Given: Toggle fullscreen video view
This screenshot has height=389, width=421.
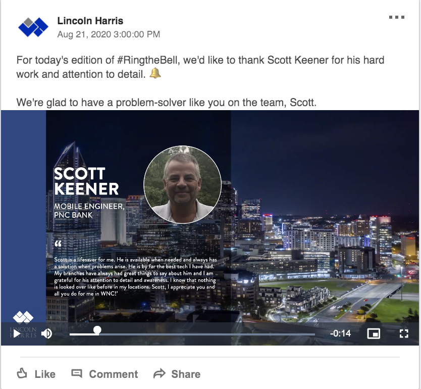Looking at the screenshot, I should click(404, 333).
